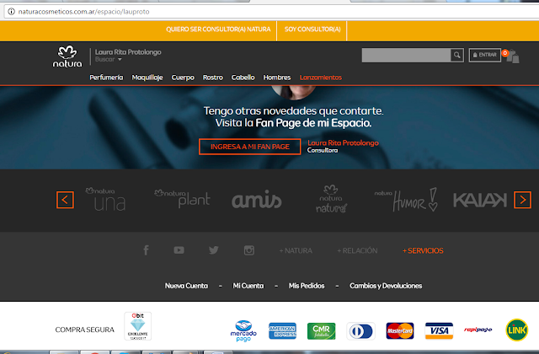Click the Visa logo
539x354 pixels.
click(439, 331)
